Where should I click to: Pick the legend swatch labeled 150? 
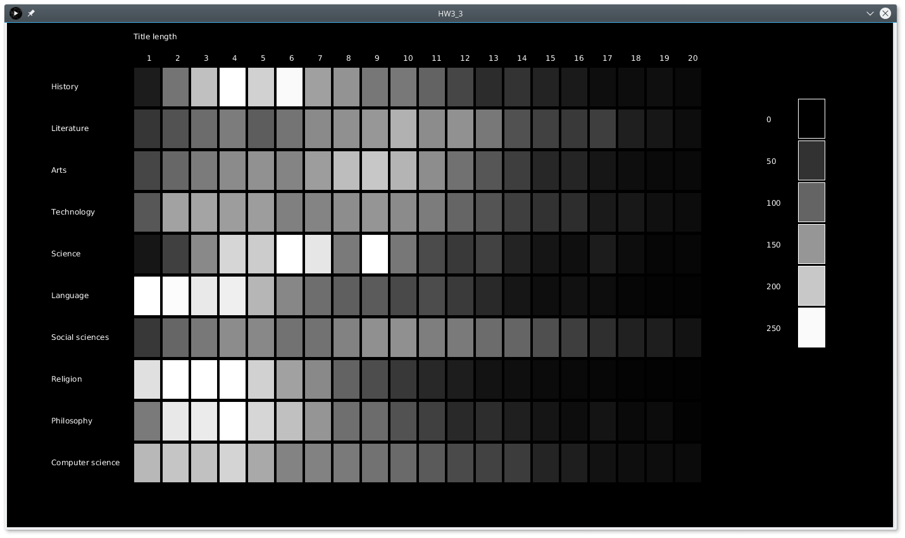pos(811,244)
